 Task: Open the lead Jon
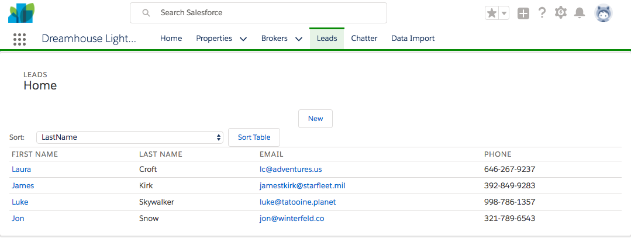pos(18,219)
